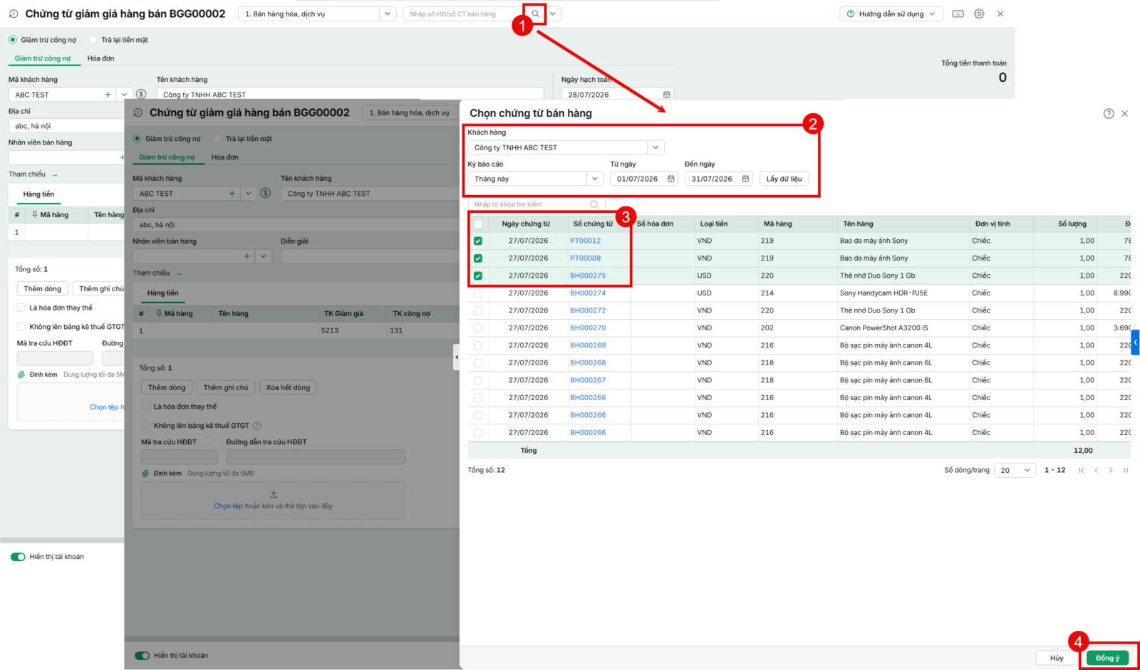The height and width of the screenshot is (670, 1140).
Task: Switch to Giảm trừ công nợ tab in middle window
Action: tap(167, 157)
